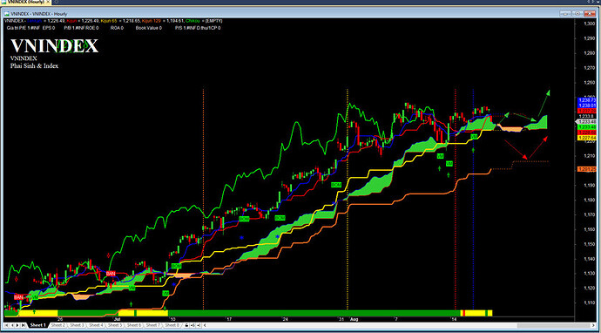Switch to the Sheet 1 tab
The height and width of the screenshot is (333, 601).
point(37,325)
